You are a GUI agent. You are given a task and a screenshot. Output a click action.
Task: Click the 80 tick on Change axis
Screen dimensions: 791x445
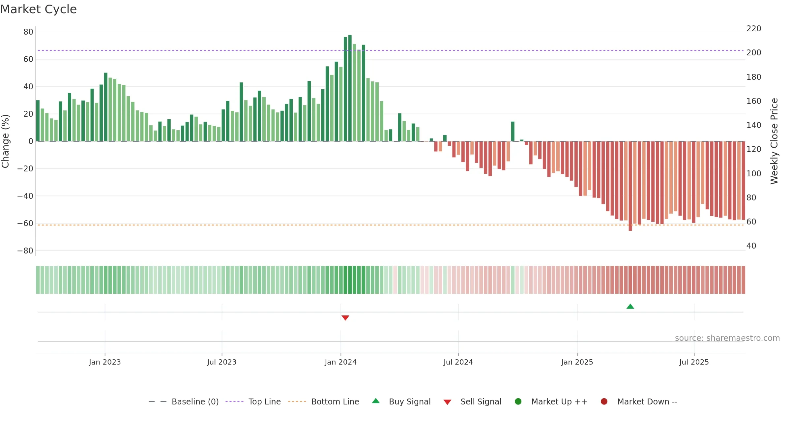coord(28,32)
